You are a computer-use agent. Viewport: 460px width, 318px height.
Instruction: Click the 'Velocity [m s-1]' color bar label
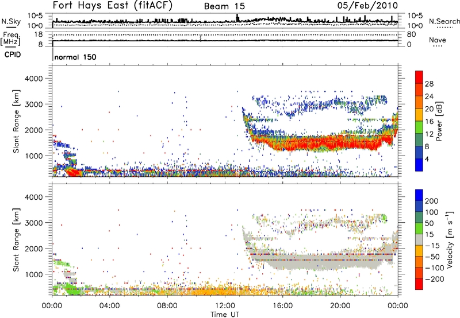pyautogui.click(x=450, y=240)
